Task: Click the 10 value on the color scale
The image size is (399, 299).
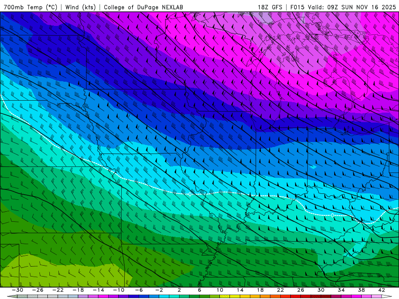Action: click(220, 290)
